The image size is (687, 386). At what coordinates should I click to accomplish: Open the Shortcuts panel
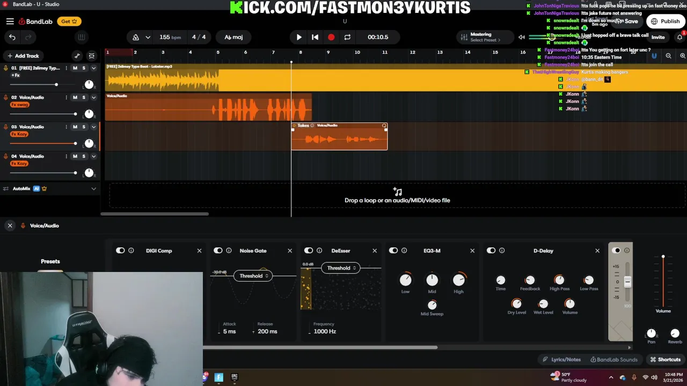[666, 360]
